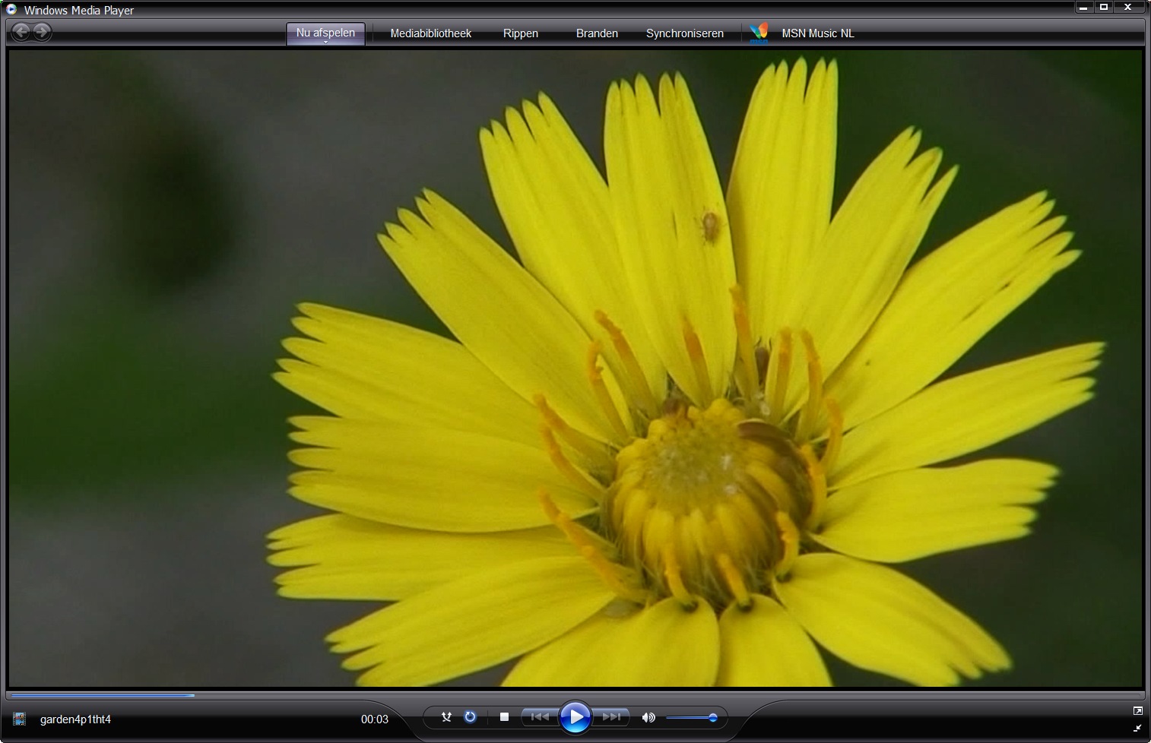Go back with the Back arrow button
The image size is (1151, 743).
[21, 32]
